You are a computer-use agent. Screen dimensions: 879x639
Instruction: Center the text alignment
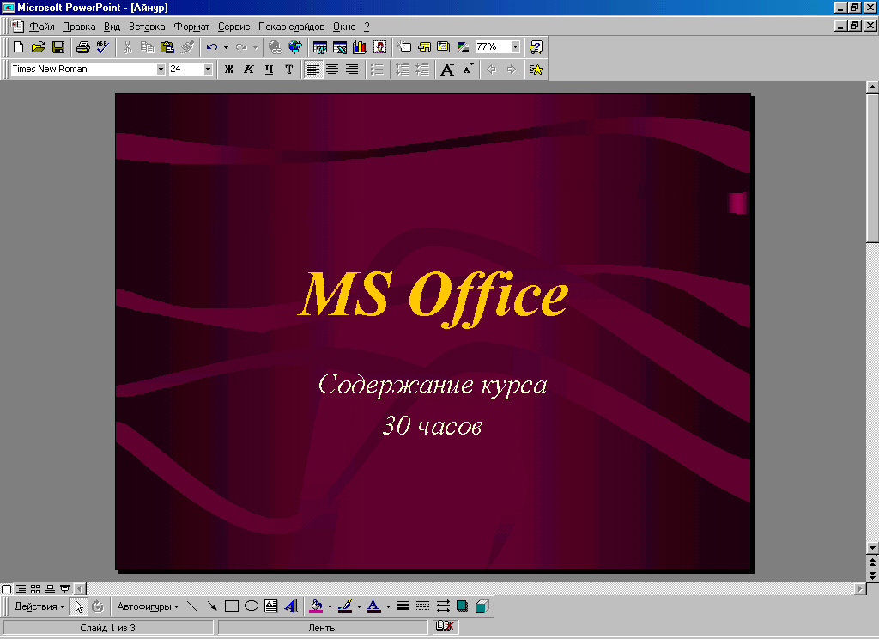[332, 69]
